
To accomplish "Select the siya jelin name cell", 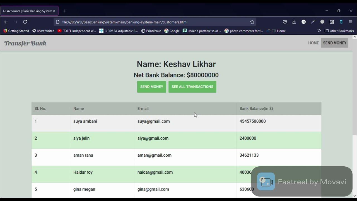I will pyautogui.click(x=102, y=140).
